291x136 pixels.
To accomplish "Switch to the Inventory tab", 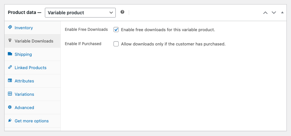I will (24, 28).
